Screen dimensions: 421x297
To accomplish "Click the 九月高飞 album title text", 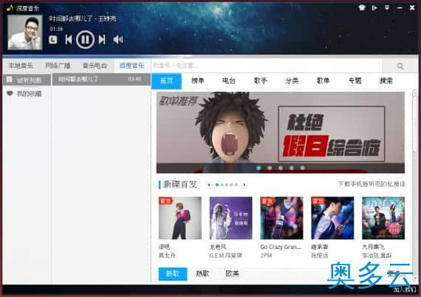I will coord(373,247).
